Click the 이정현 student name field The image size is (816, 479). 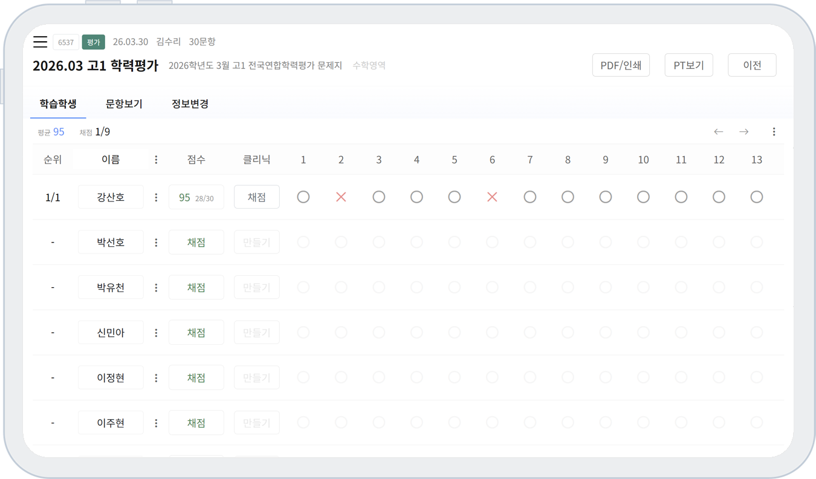click(111, 378)
